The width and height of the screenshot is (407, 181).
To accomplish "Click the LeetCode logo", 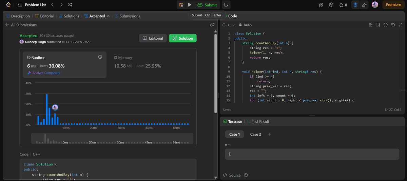I will [x=8, y=5].
